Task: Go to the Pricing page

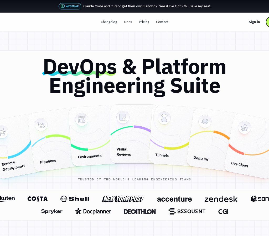Action: 144,22
